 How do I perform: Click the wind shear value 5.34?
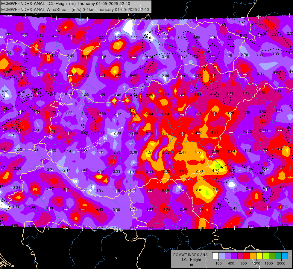pyautogui.click(x=149, y=57)
